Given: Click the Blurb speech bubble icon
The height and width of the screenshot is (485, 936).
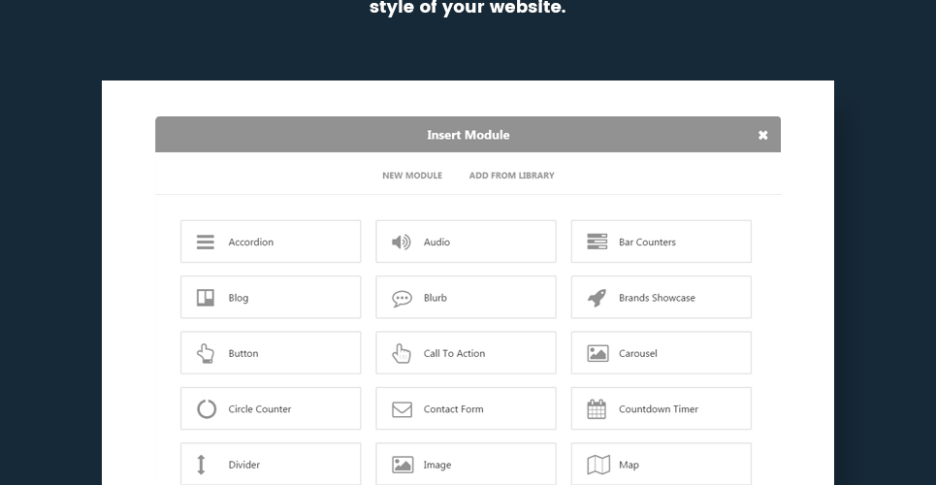Looking at the screenshot, I should point(402,299).
